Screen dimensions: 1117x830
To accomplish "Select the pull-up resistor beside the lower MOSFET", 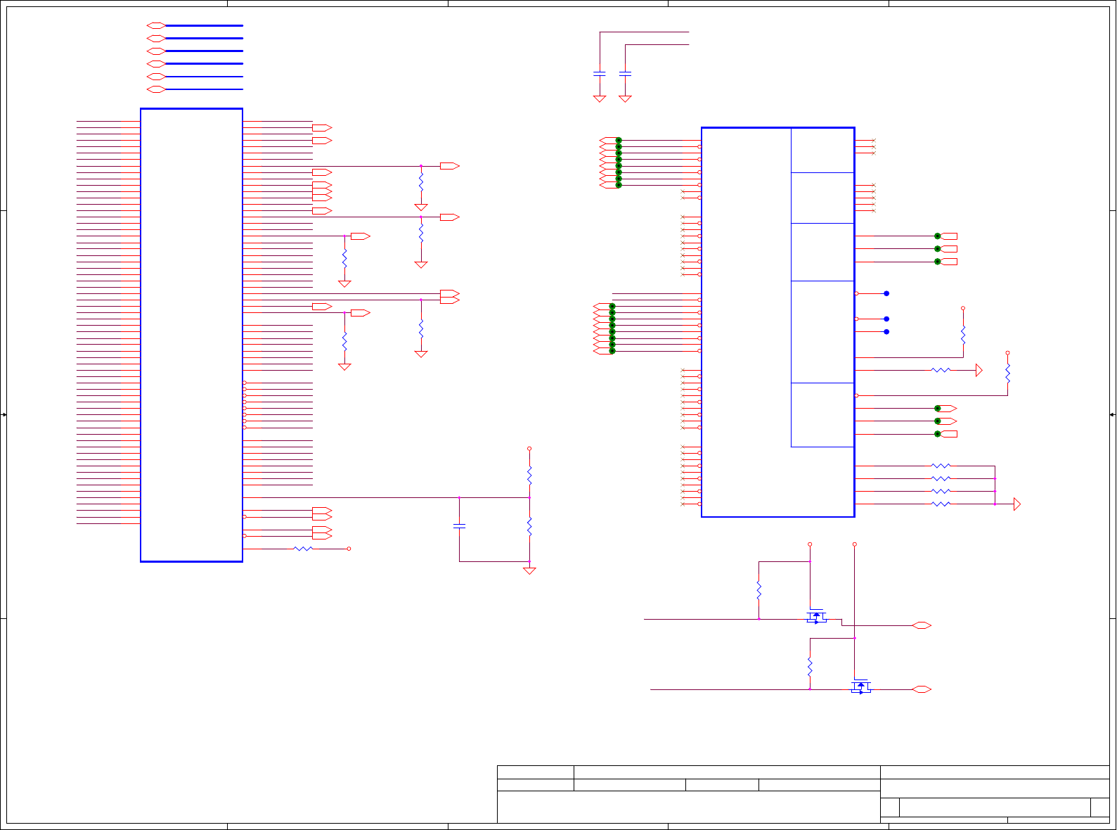I will pyautogui.click(x=810, y=667).
